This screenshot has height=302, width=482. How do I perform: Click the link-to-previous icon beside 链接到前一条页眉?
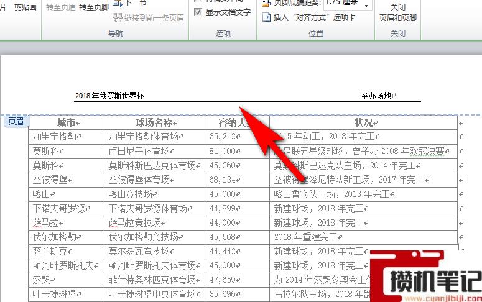coord(117,17)
